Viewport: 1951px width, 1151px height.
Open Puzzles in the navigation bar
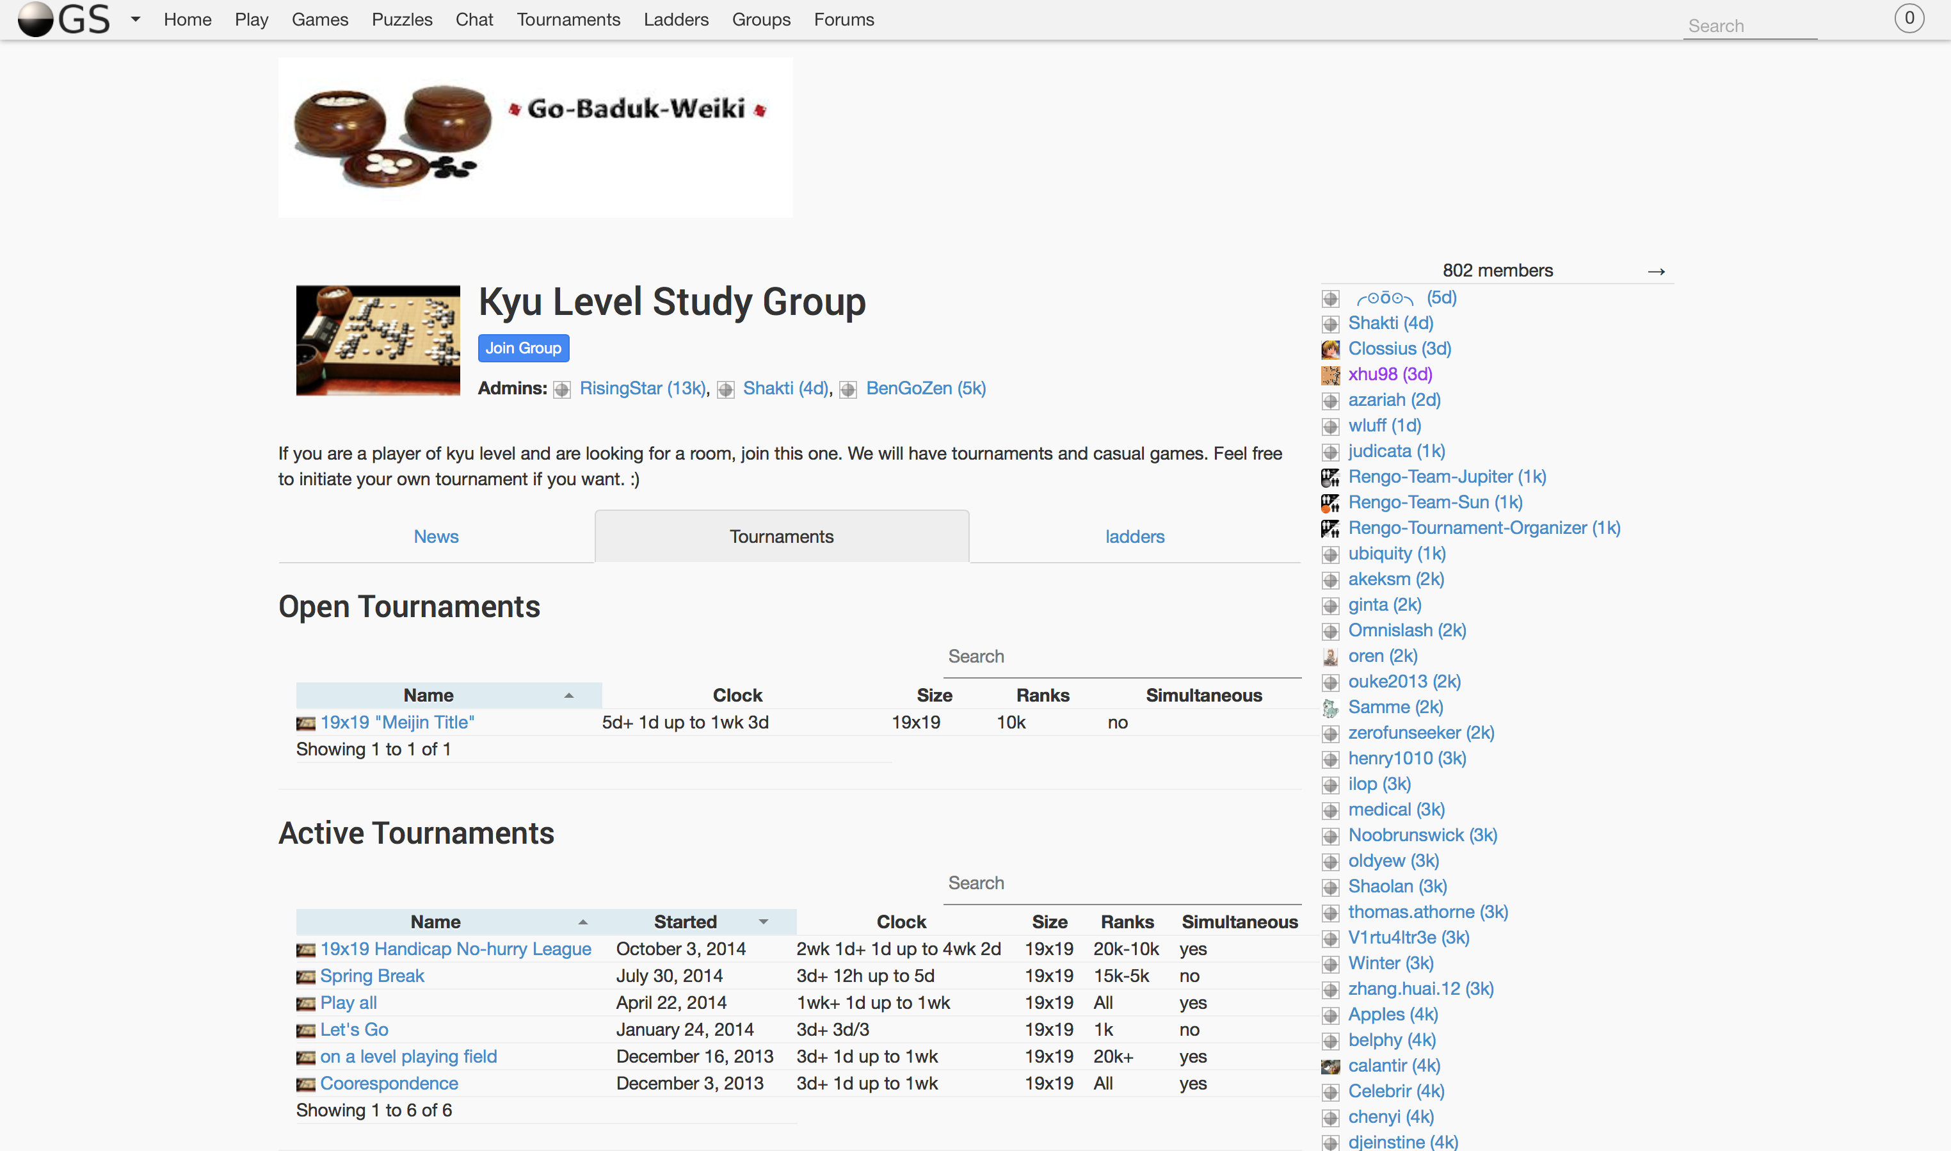pos(402,19)
